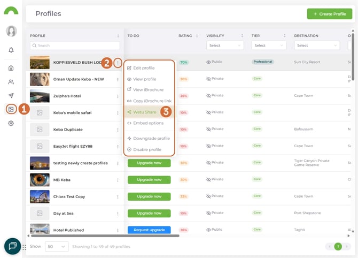Click KOPPIESVELD BUSH LODGE thumbnail image
Screen dimensions: 358x258
[x=40, y=63]
